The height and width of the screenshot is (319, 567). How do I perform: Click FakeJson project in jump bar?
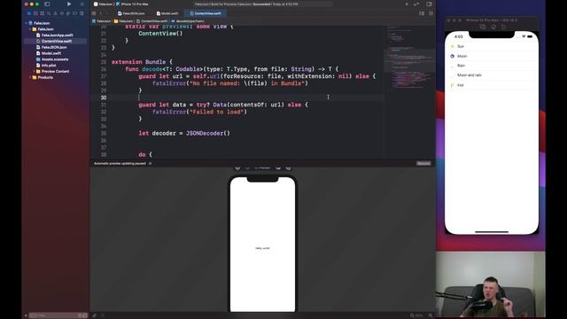click(x=102, y=21)
